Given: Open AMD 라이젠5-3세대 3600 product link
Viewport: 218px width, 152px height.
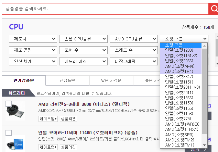Looking at the screenshot, I should [x=84, y=104].
